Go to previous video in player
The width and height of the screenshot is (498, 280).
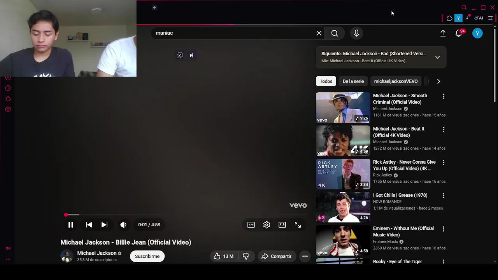point(89,225)
